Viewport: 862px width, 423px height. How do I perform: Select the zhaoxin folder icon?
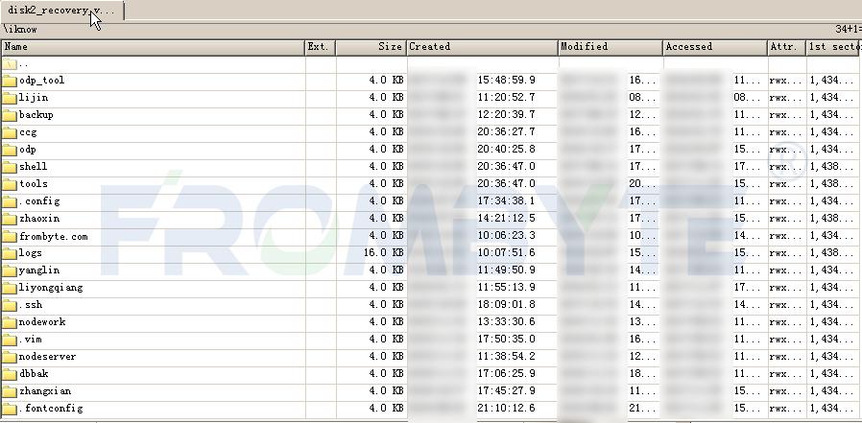(x=10, y=219)
